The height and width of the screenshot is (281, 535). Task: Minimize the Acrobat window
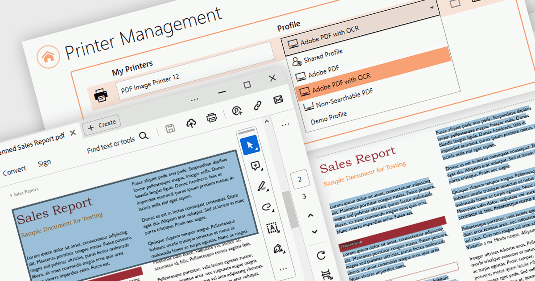(222, 92)
